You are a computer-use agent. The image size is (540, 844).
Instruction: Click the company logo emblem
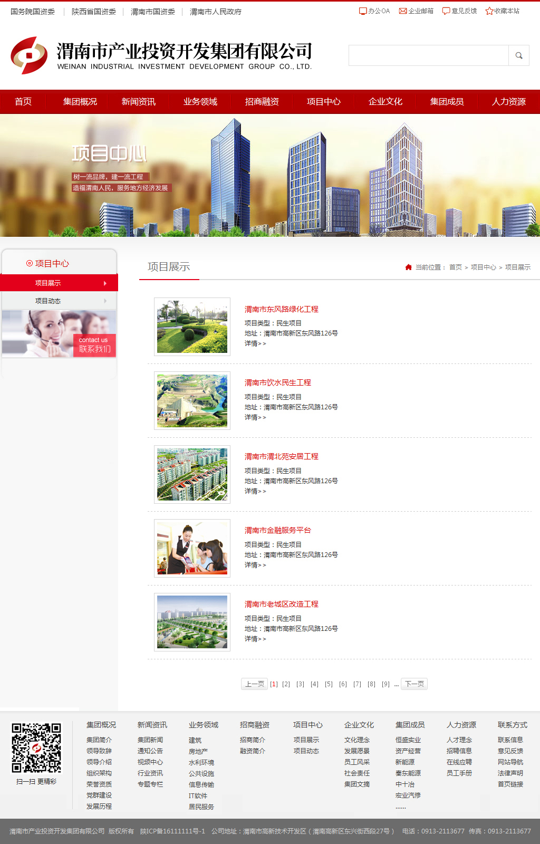(30, 55)
